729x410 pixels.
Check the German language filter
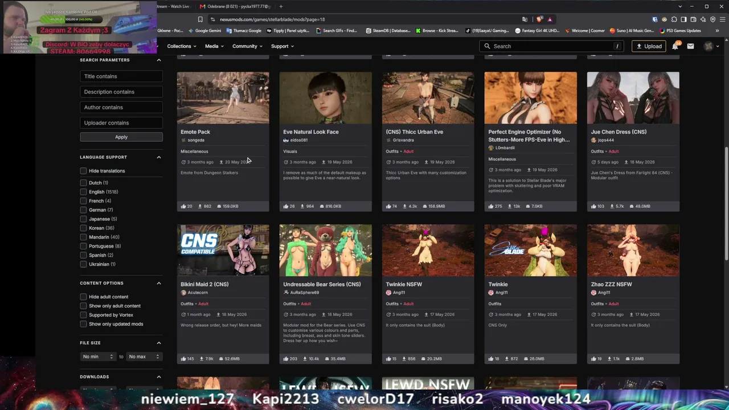(83, 210)
